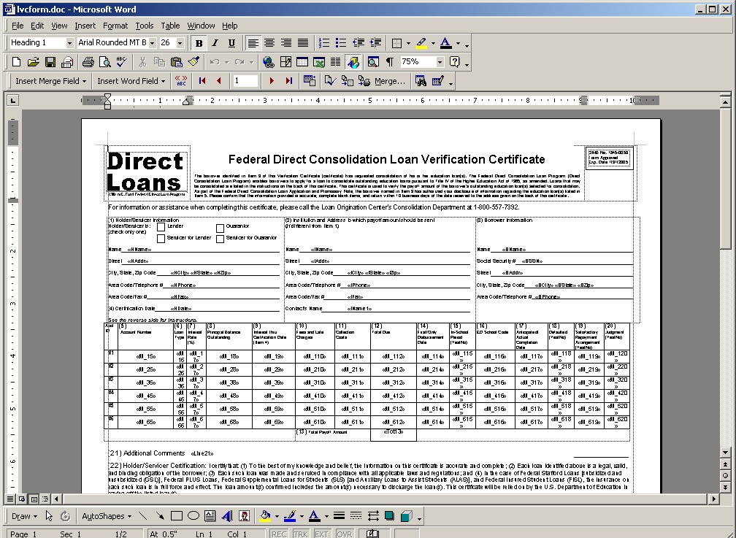The height and width of the screenshot is (538, 736).
Task: Insert WordArt from the Drawing toolbar
Action: tap(227, 516)
